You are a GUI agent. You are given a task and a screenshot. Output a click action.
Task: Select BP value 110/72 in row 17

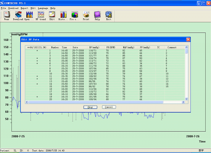tap(93, 92)
